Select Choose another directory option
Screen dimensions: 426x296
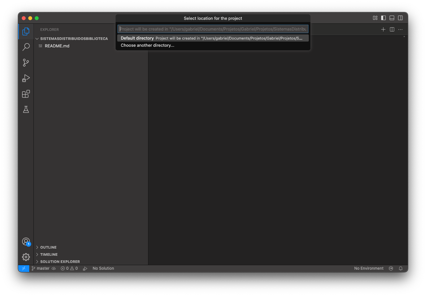147,45
